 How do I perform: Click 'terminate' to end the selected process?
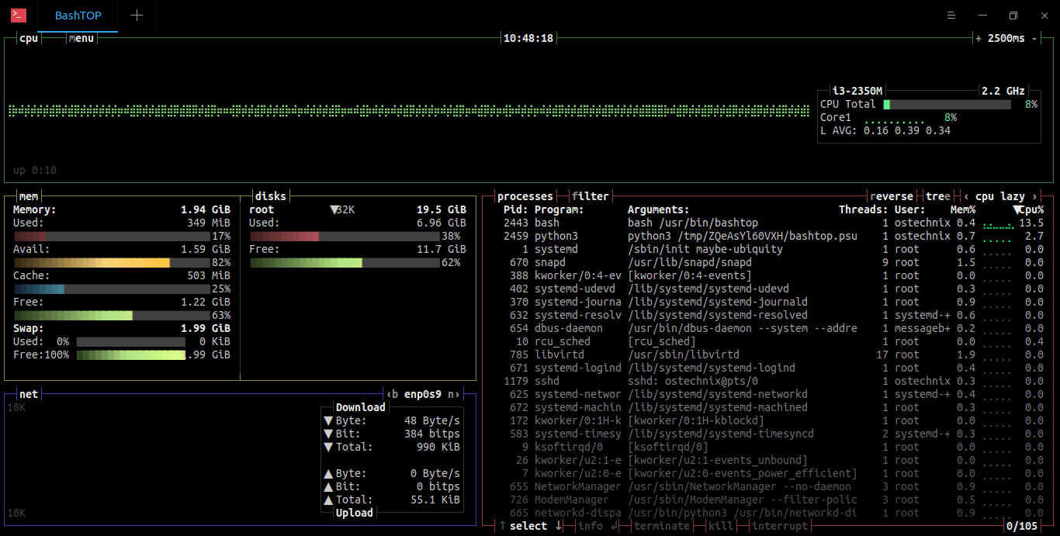[661, 526]
